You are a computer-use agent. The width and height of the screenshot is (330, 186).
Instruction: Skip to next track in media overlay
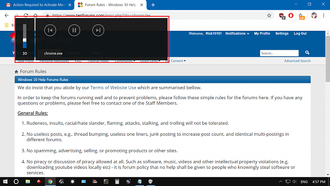tap(98, 30)
